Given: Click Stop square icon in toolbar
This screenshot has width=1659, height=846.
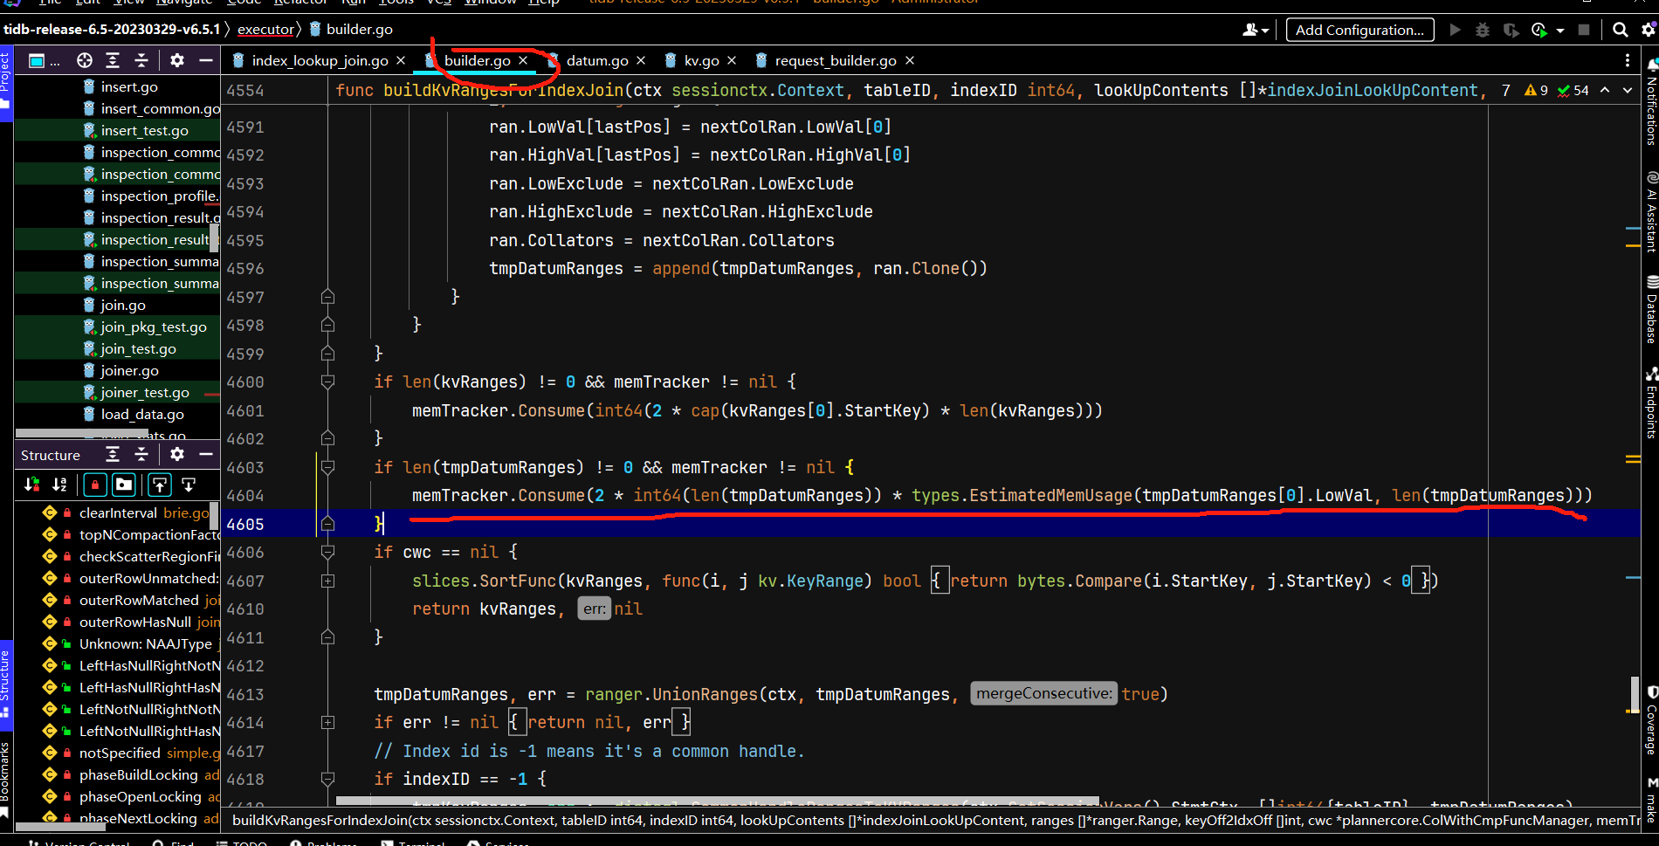Looking at the screenshot, I should pyautogui.click(x=1584, y=30).
